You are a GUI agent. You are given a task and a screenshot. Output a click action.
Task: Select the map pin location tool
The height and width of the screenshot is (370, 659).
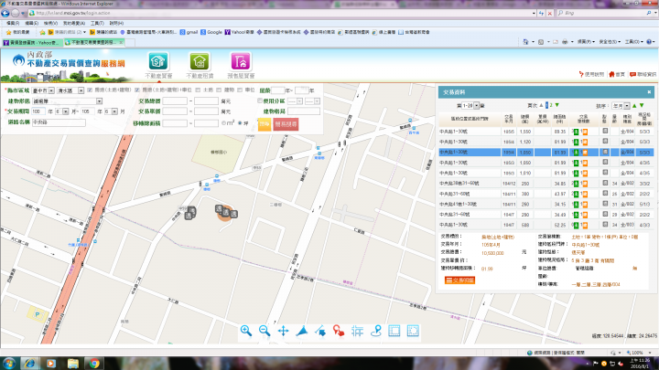pos(376,331)
